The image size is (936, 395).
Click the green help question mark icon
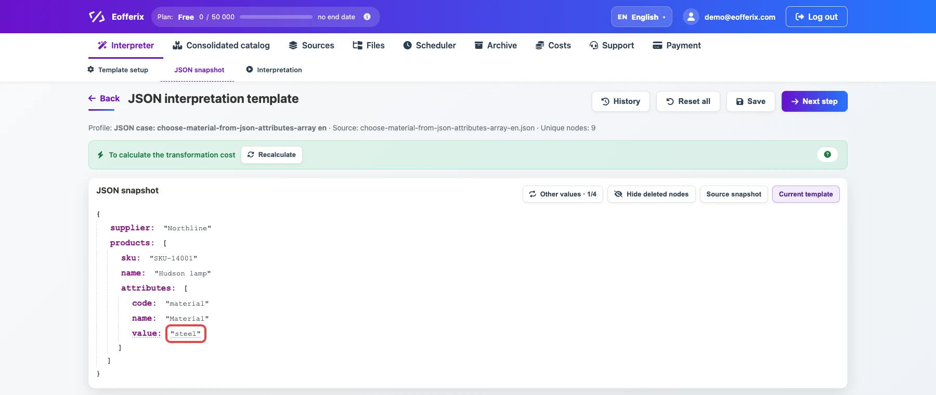click(x=827, y=154)
